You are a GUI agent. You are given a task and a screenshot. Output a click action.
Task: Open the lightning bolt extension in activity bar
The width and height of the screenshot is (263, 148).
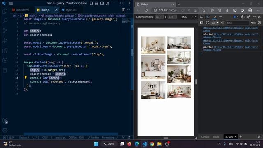click(x=5, y=60)
